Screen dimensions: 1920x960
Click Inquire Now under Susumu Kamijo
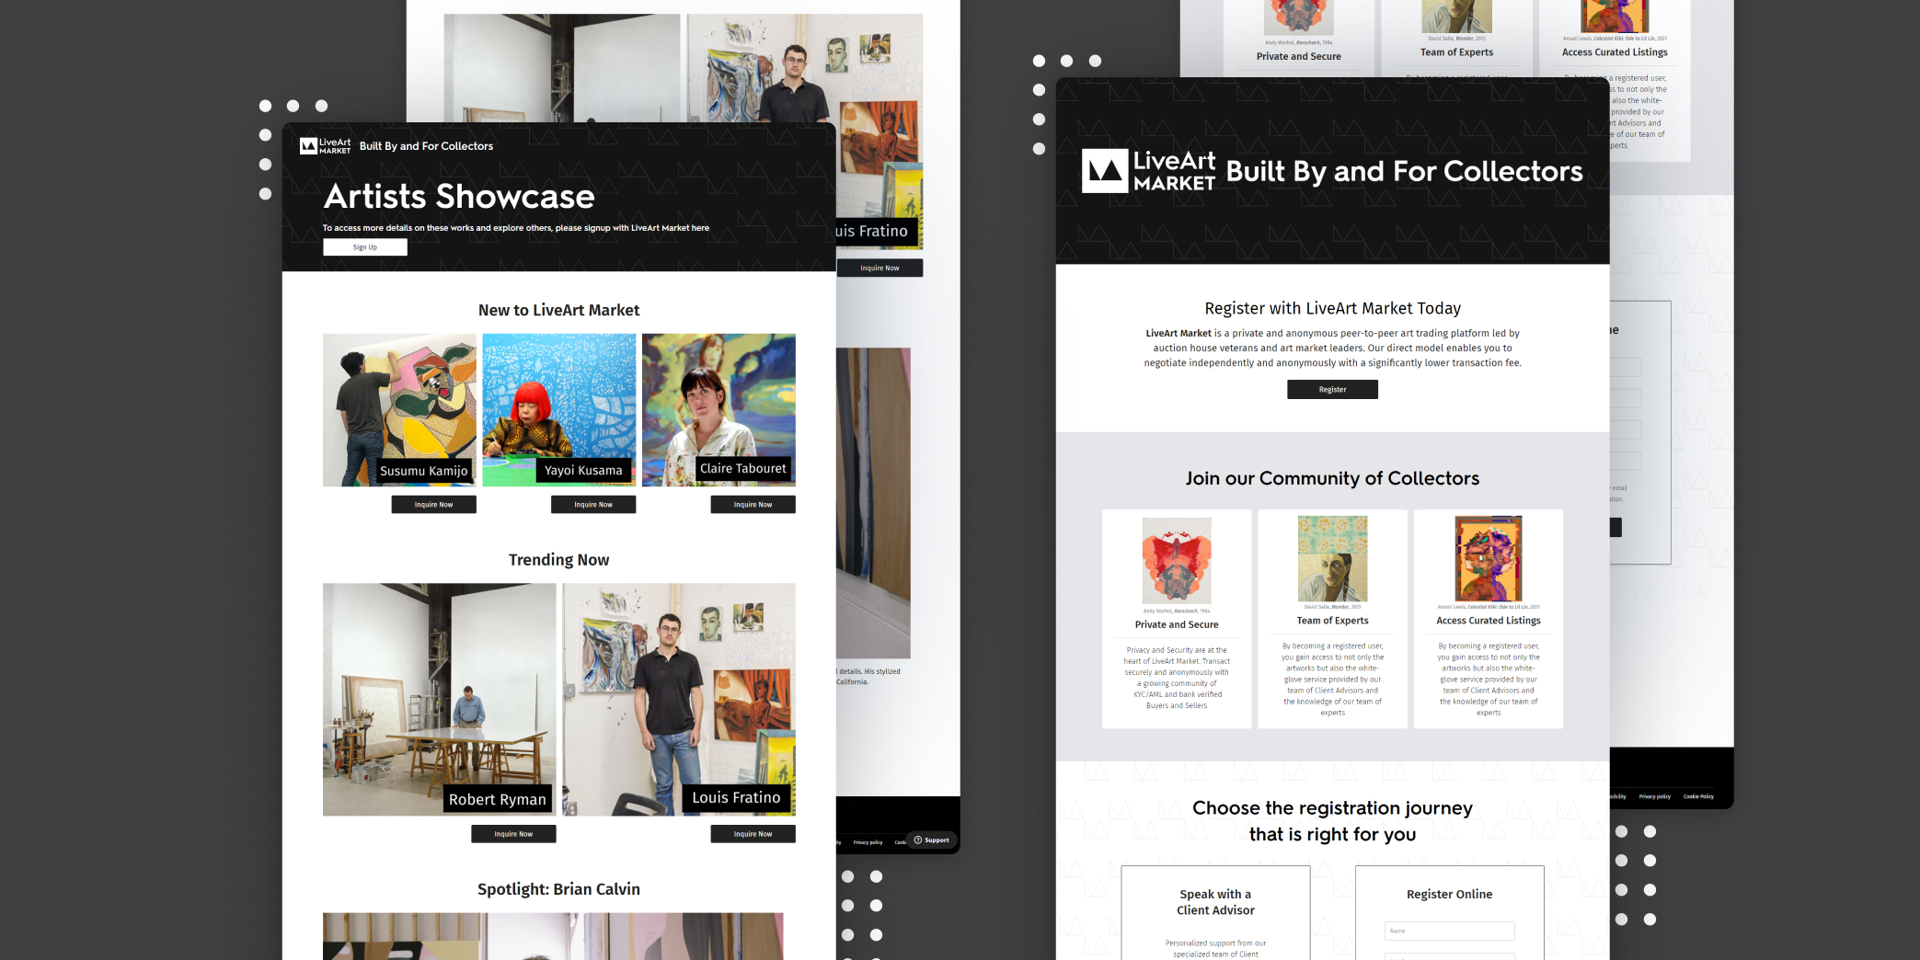point(433,505)
